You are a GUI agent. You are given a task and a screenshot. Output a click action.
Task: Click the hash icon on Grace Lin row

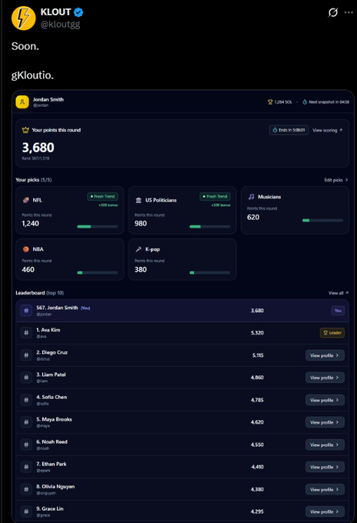click(26, 511)
